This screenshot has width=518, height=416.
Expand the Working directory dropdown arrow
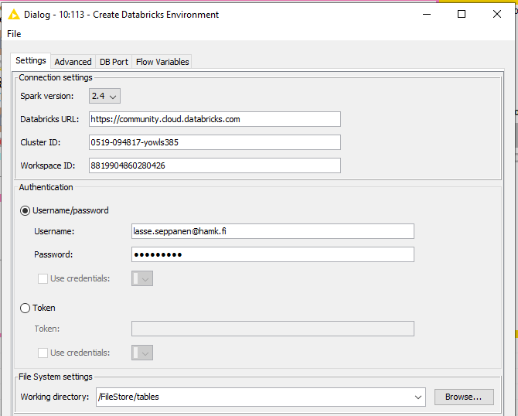click(x=418, y=397)
